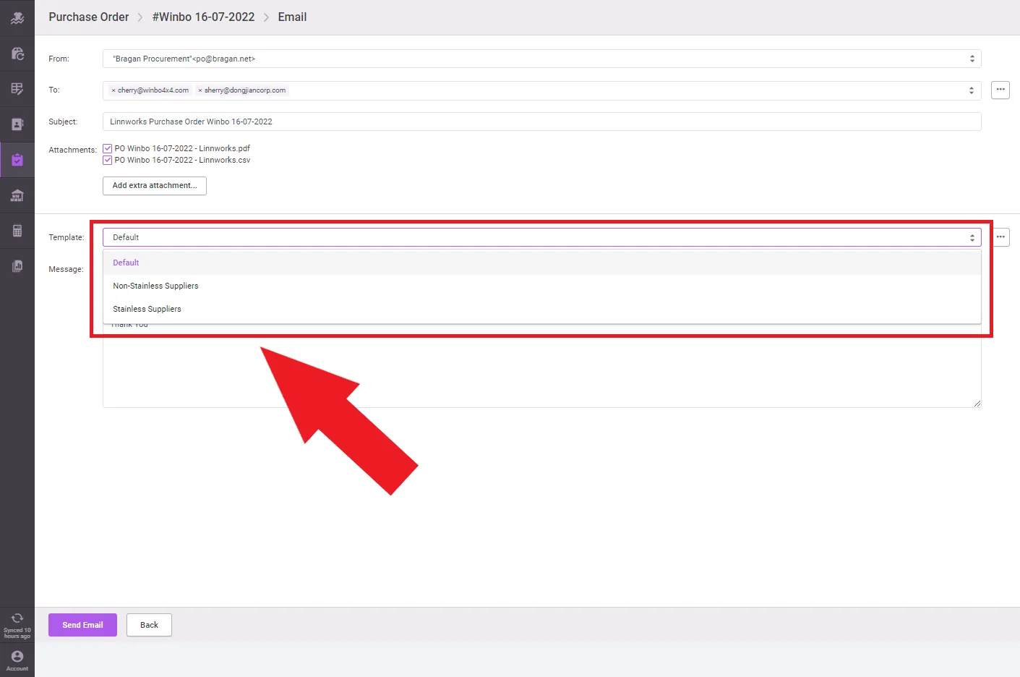This screenshot has width=1020, height=677.
Task: Open the reports chart sidebar icon
Action: [x=17, y=266]
